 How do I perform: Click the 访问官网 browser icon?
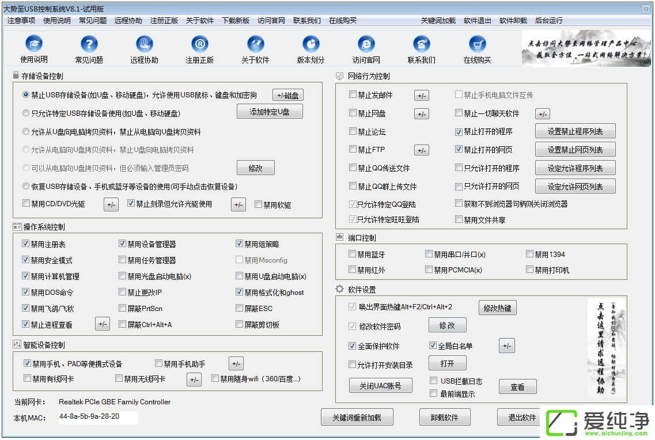(x=366, y=44)
